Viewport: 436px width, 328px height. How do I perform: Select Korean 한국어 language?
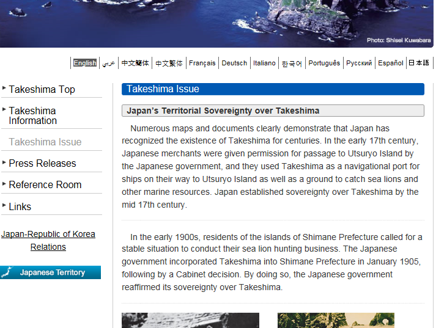[x=292, y=63]
